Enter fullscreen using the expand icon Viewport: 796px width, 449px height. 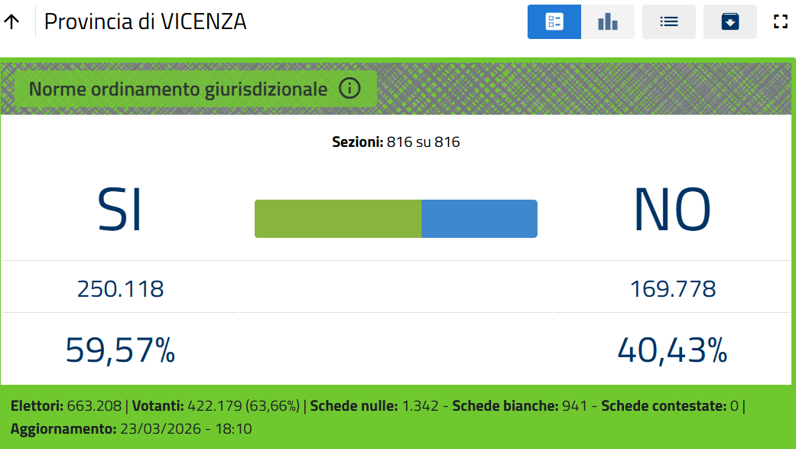(x=780, y=21)
